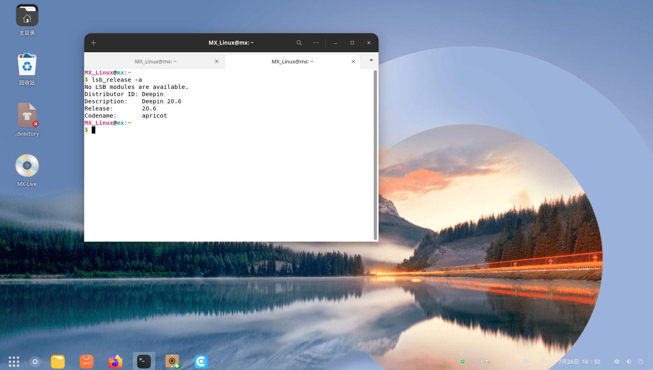Open the volume control in system tray
The height and width of the screenshot is (370, 653).
pos(629,362)
